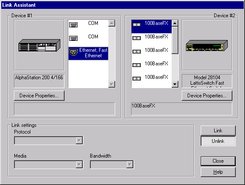
Task: Click the fourth 100BaseFX port icon
Action: [137, 65]
